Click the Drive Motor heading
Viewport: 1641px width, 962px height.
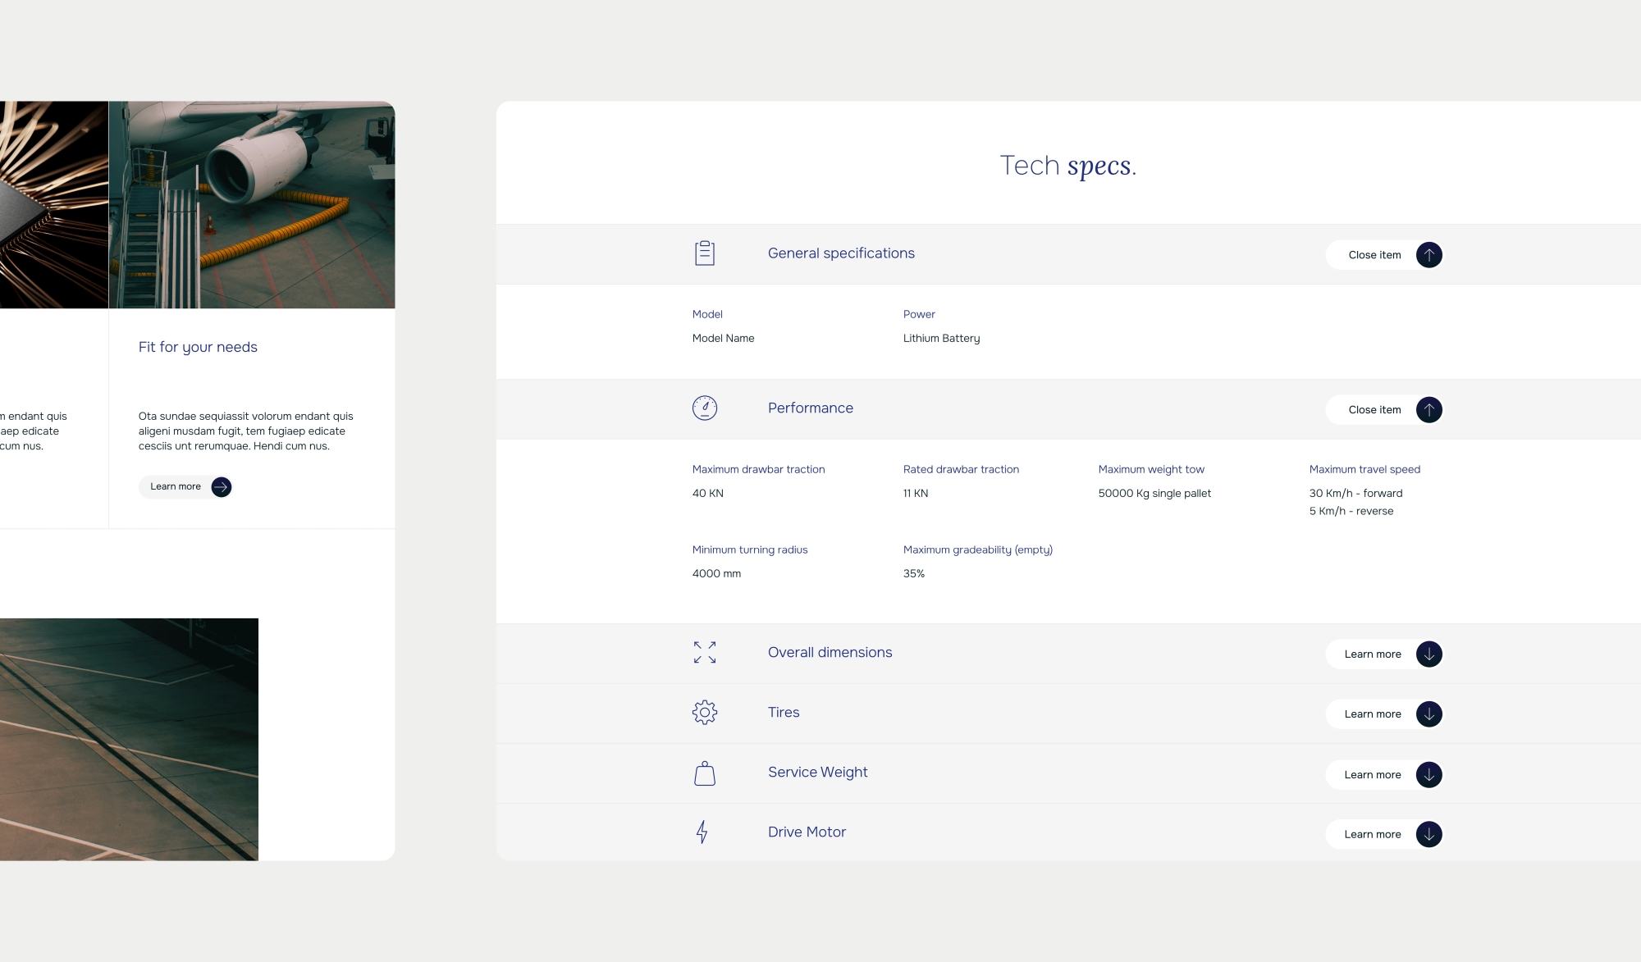point(807,832)
